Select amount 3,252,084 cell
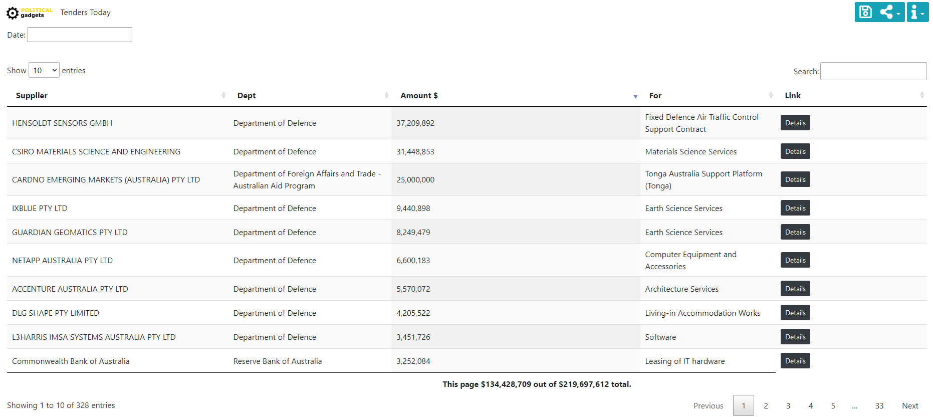The height and width of the screenshot is (417, 933). click(x=516, y=361)
